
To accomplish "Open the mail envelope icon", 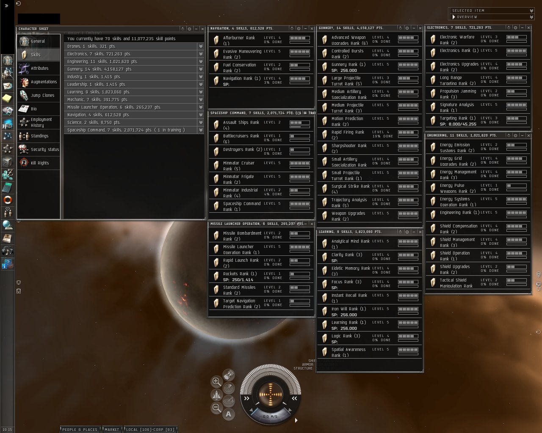I will tap(8, 85).
